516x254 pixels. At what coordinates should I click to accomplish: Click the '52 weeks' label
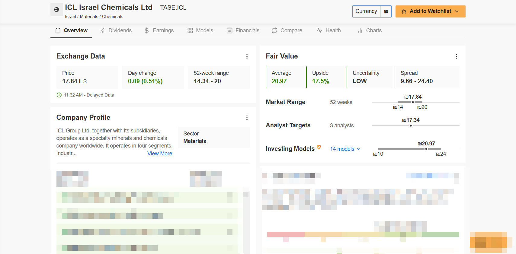click(341, 102)
